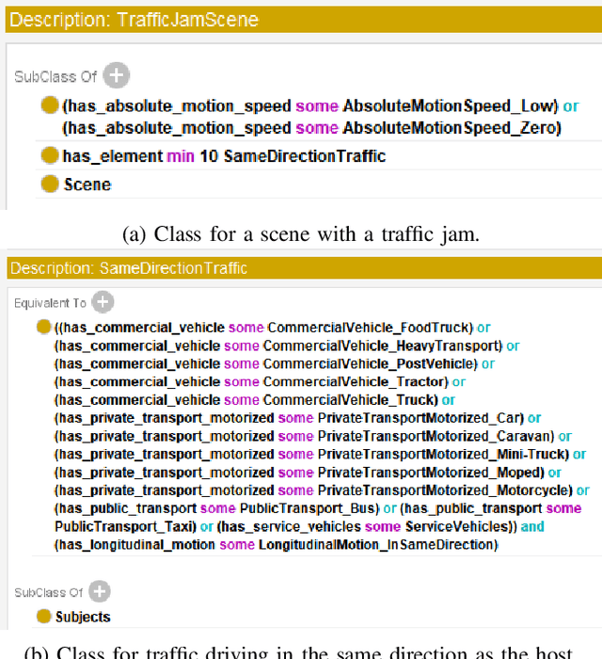The width and height of the screenshot is (602, 659).
Task: Click AbsoluteMotionSpeed_Zero class name
Action: pyautogui.click(x=451, y=127)
